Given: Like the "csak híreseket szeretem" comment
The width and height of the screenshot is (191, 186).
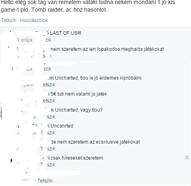Looking at the screenshot, I should tap(48, 165).
